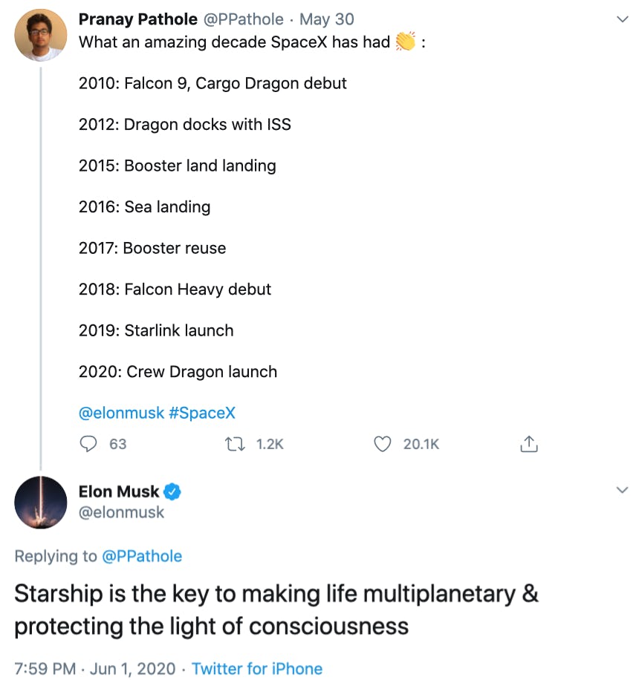Open the @elonmusk mention link
The width and height of the screenshot is (642, 680).
coord(121,413)
